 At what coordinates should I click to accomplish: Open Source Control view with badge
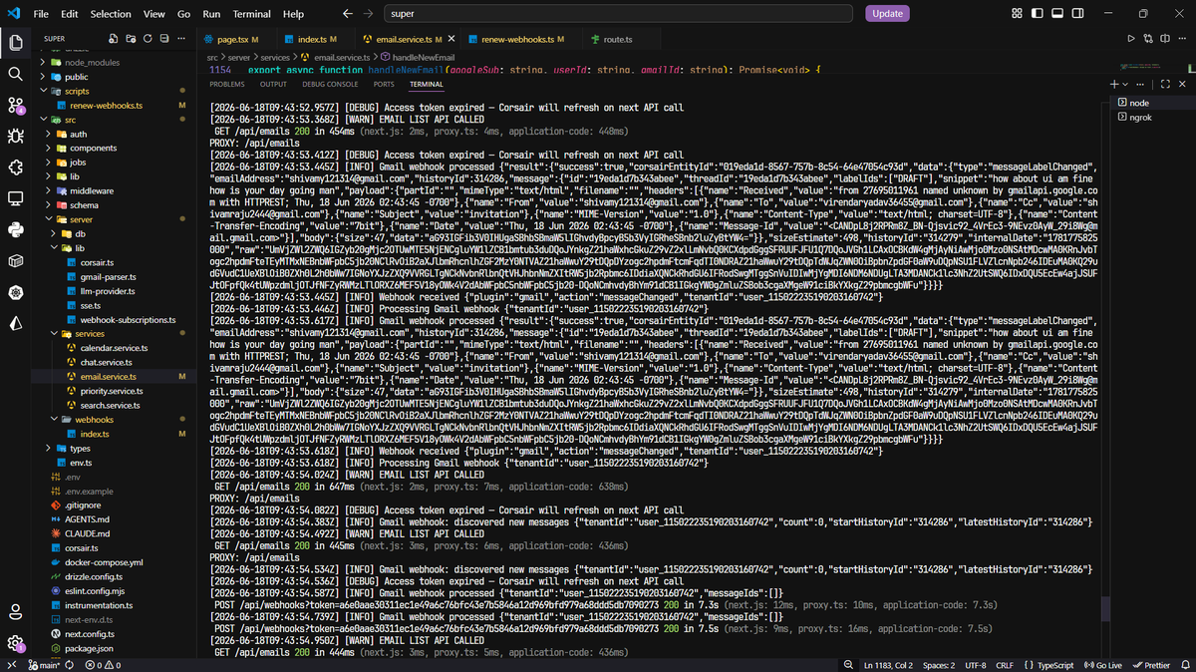[15, 105]
